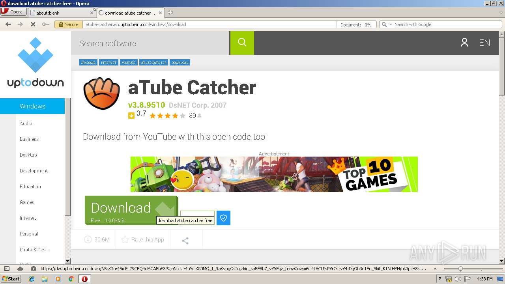Viewport: 505px width, 284px height.
Task: Click the 50.6M downloads counter
Action: click(x=97, y=239)
